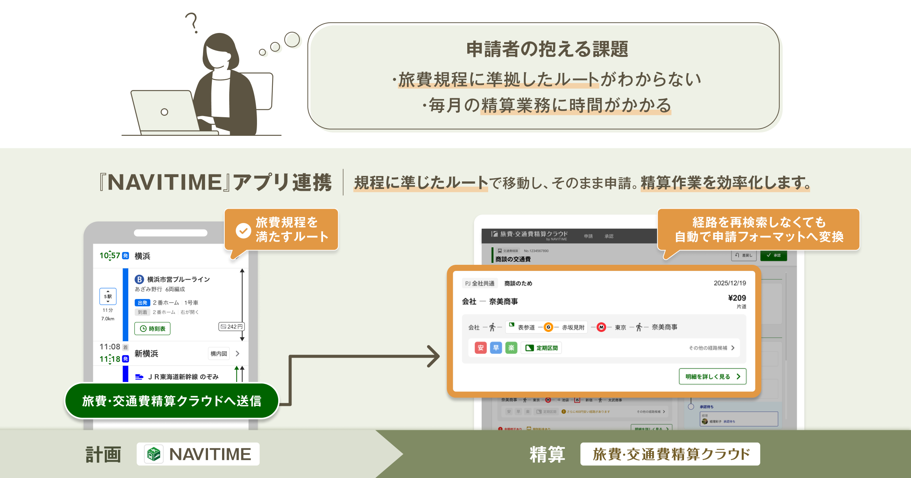The width and height of the screenshot is (911, 478).
Task: Open the 承認 tab in header
Action: click(609, 236)
